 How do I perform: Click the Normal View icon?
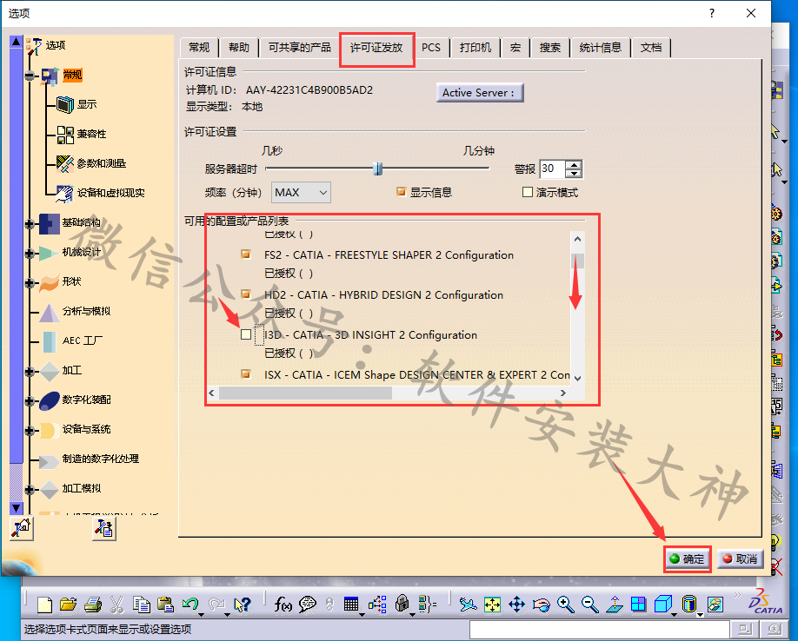point(615,605)
